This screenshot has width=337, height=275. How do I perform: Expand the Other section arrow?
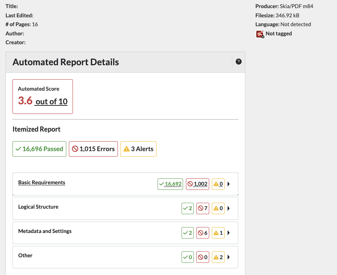coord(229,257)
